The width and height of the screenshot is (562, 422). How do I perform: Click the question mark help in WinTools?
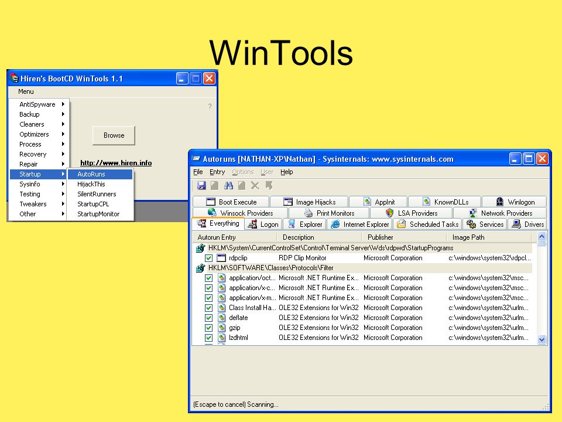point(210,106)
